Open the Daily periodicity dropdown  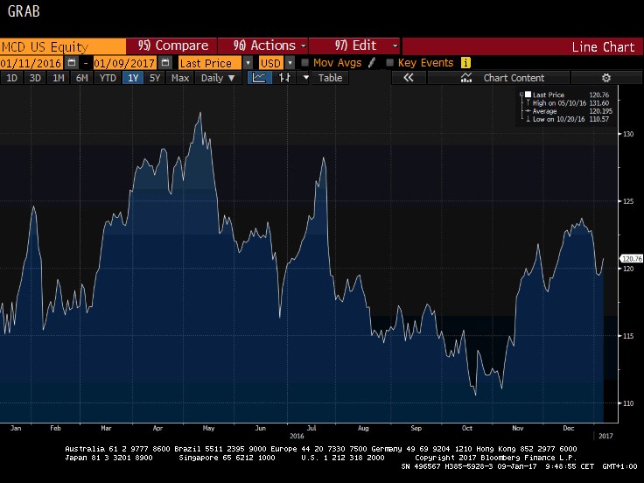pos(218,78)
